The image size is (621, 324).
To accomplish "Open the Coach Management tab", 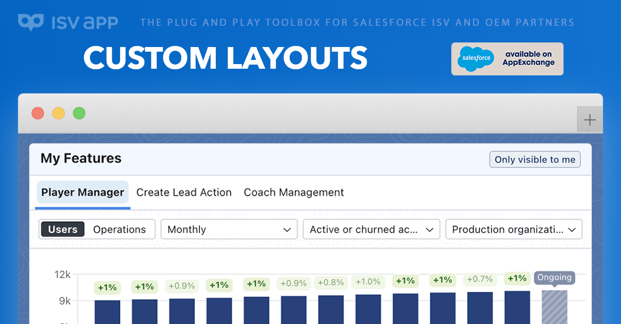I will [x=294, y=193].
